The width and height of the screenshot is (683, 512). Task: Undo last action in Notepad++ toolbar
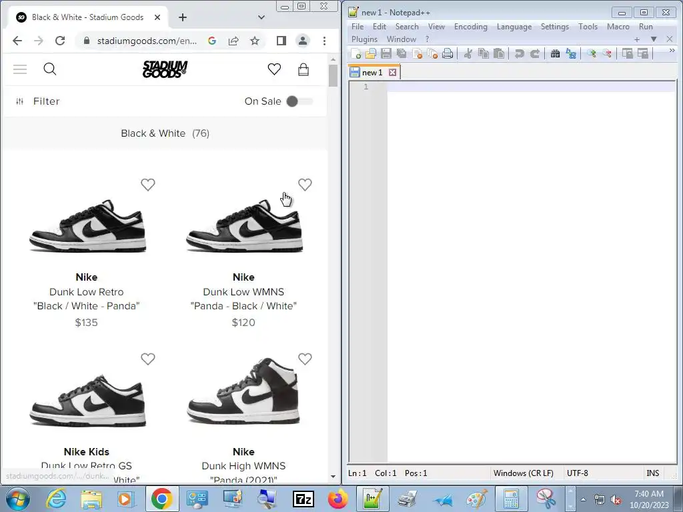point(519,53)
